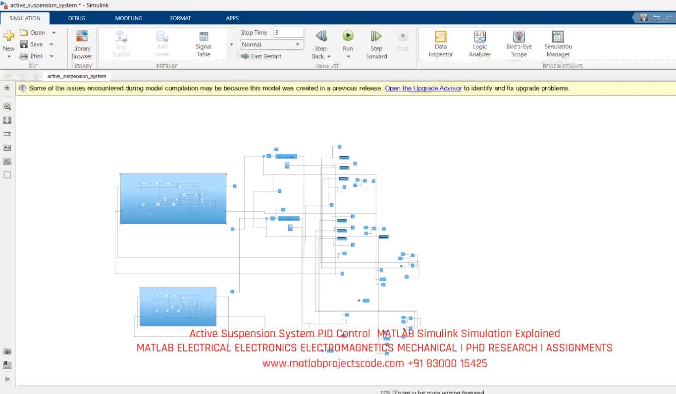Switch to the DEBUG tab

click(x=77, y=18)
